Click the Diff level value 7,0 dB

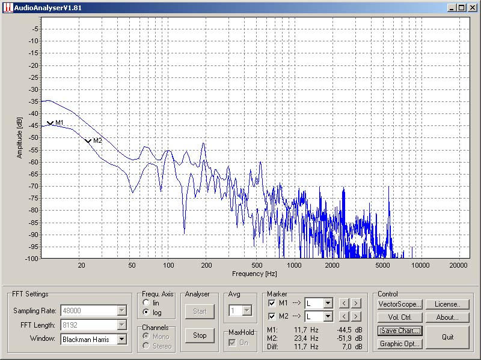coord(352,347)
